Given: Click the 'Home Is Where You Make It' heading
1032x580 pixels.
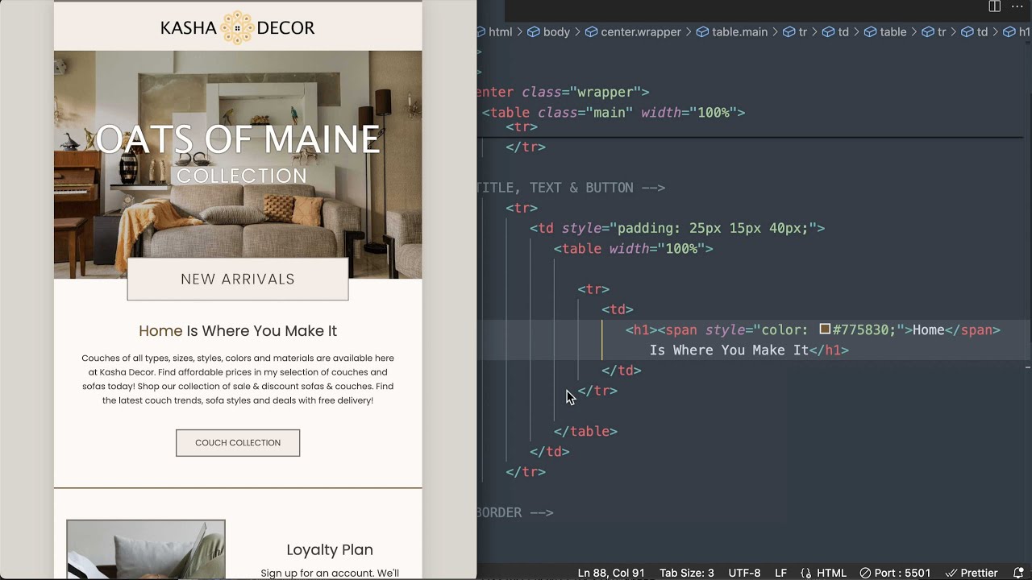Looking at the screenshot, I should click(x=238, y=331).
